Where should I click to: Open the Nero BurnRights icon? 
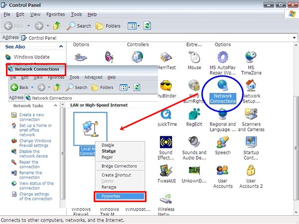point(194,92)
